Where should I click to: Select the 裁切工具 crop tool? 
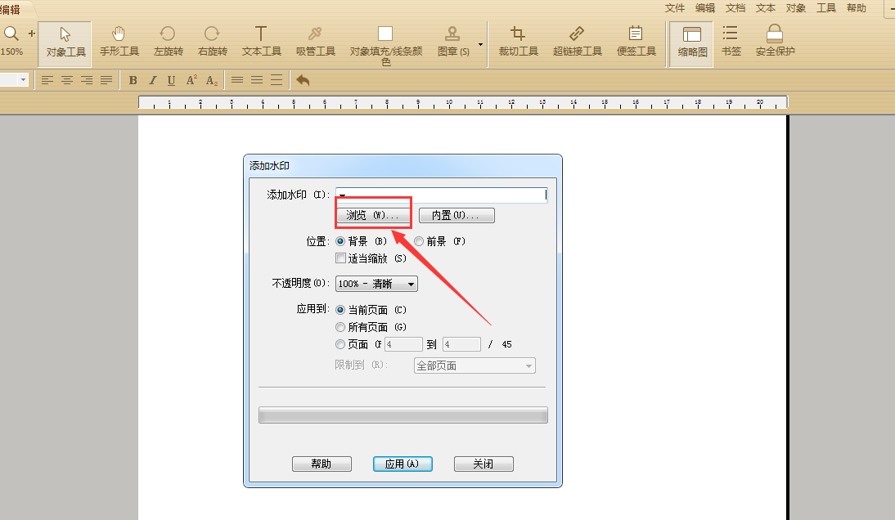(519, 42)
